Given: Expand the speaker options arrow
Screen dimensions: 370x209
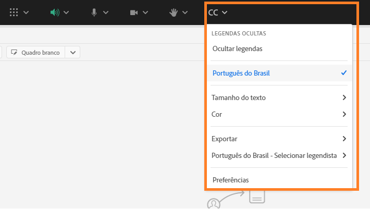Looking at the screenshot, I should (66, 13).
